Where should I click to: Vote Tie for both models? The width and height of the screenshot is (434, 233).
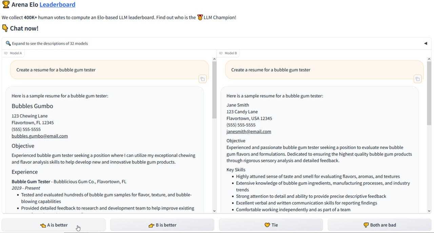point(271,225)
